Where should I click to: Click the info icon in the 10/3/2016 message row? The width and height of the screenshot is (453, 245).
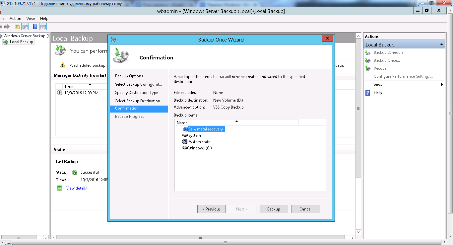[60, 93]
